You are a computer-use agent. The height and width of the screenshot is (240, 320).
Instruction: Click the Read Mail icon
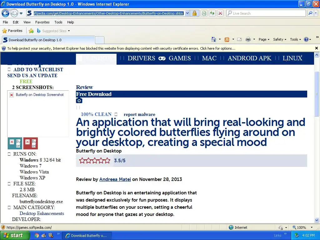click(x=239, y=40)
